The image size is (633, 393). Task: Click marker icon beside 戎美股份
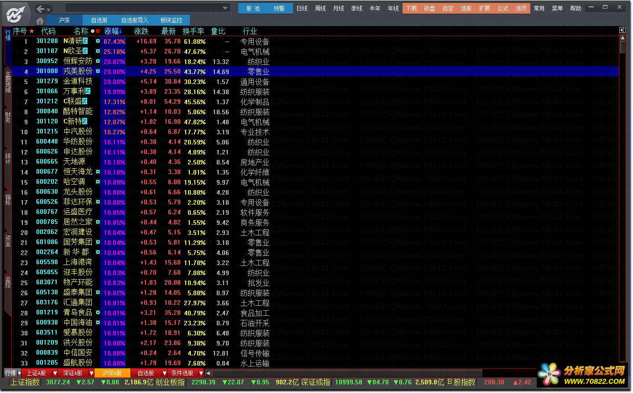(98, 71)
